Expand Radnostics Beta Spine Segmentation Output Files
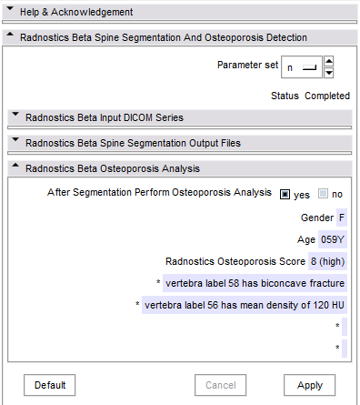The height and width of the screenshot is (405, 360). [179, 143]
